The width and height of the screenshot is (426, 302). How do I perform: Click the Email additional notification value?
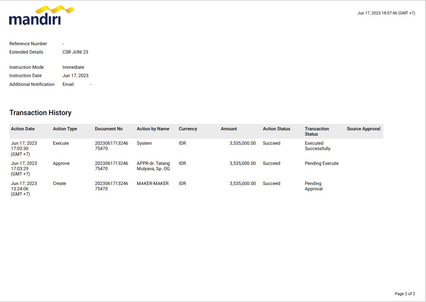[68, 84]
